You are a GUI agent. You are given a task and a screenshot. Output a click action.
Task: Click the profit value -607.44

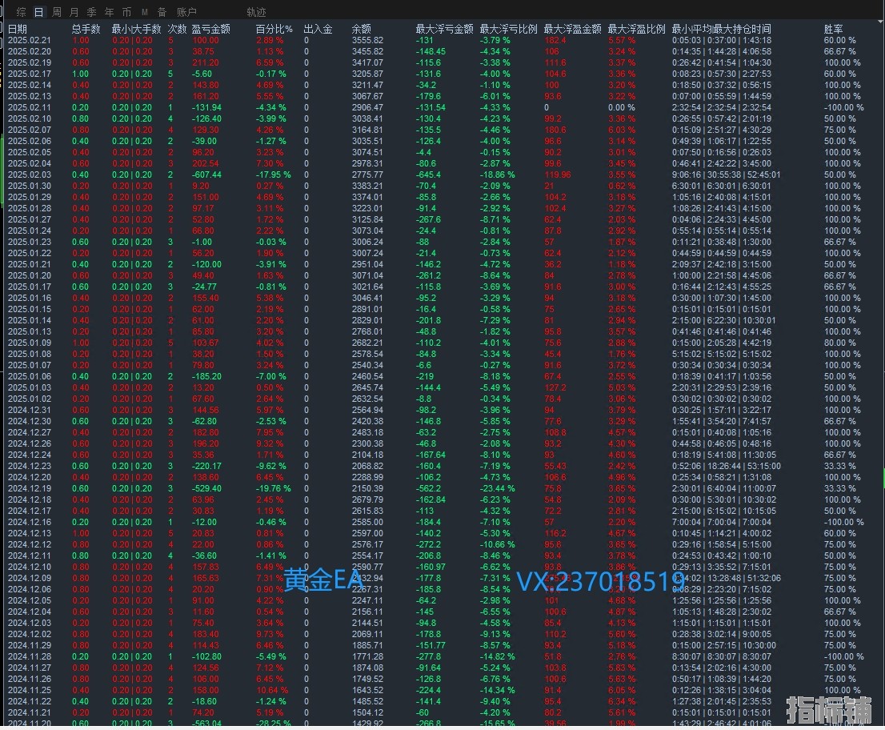[206, 174]
